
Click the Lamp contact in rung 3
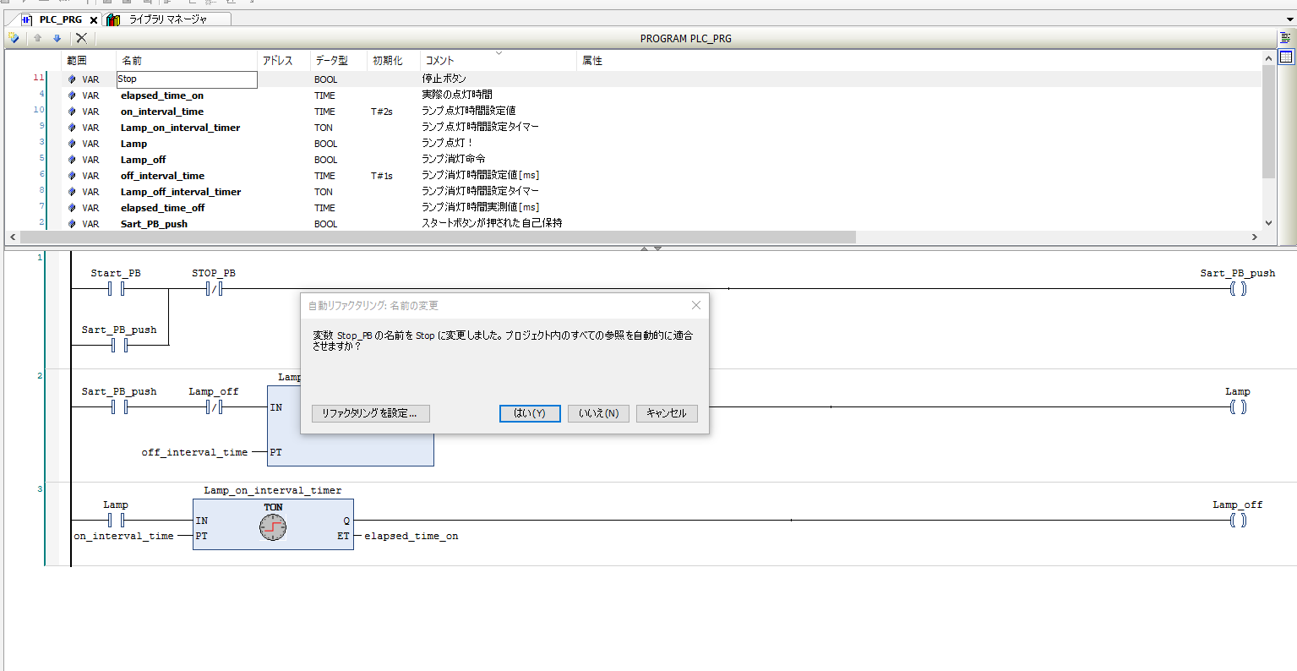click(x=117, y=521)
